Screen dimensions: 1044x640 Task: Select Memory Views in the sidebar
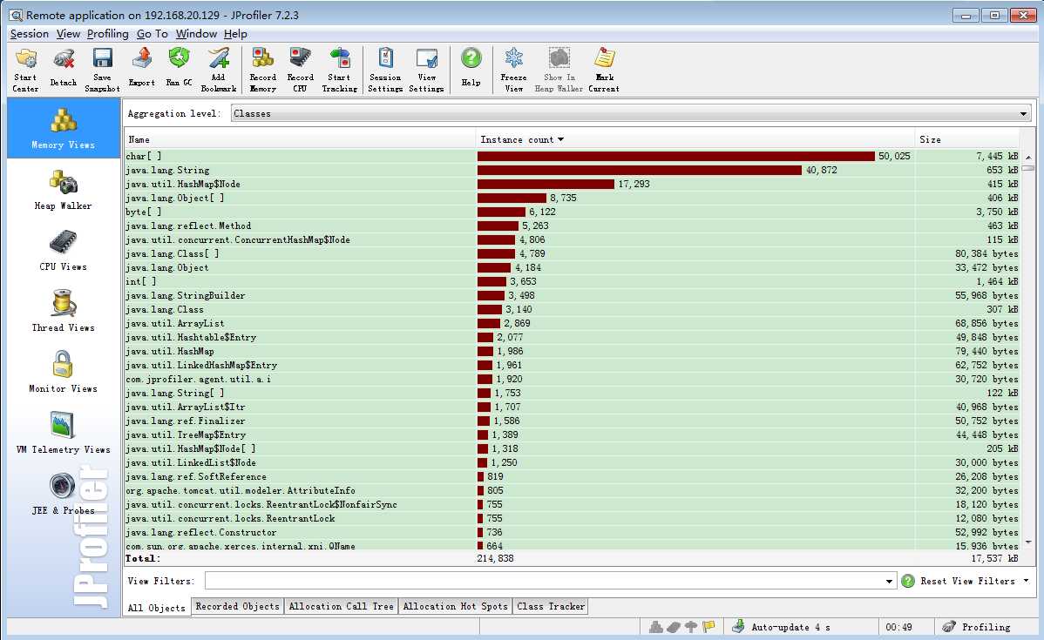(64, 128)
